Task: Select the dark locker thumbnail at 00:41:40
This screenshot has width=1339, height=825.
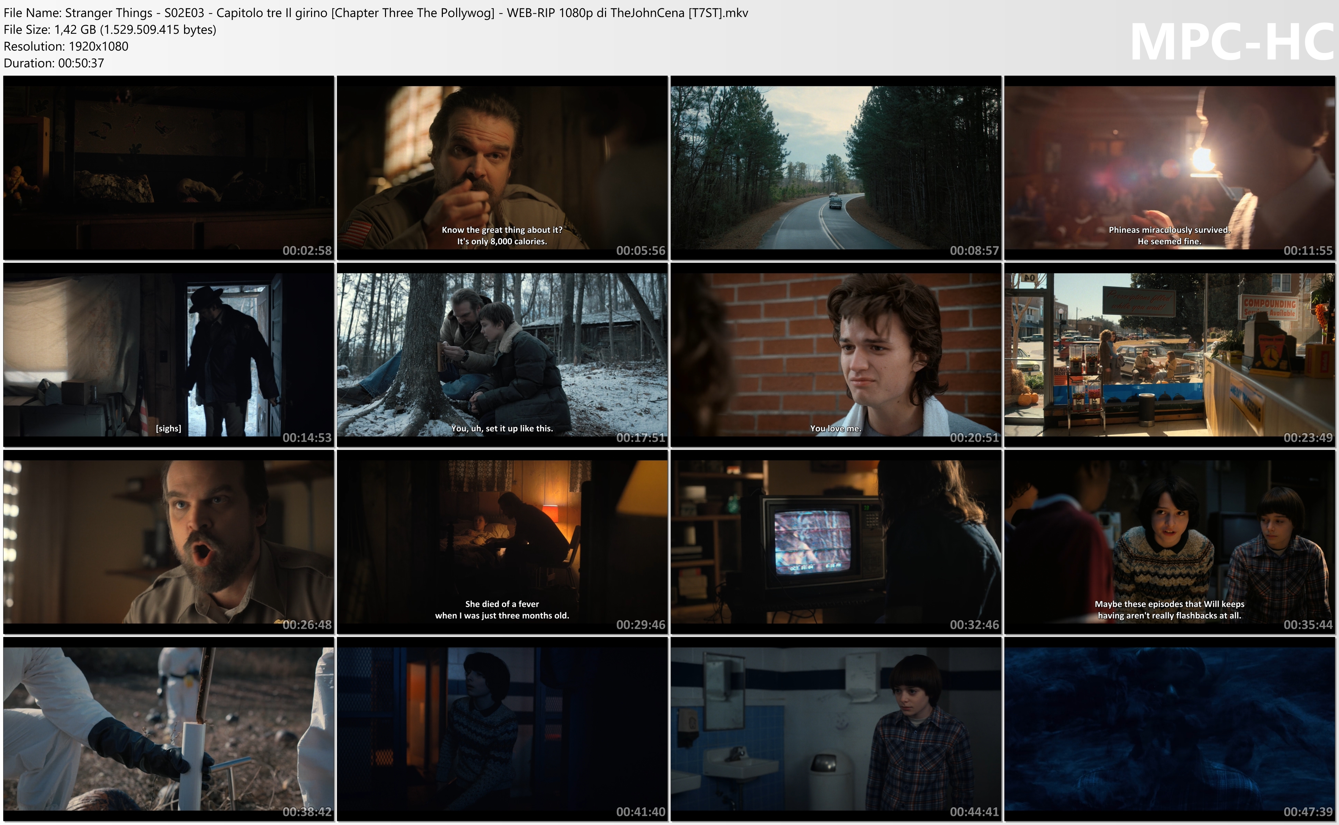Action: 502,728
